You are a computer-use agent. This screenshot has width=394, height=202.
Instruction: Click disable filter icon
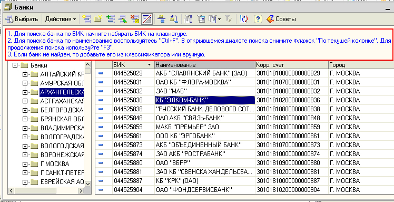(x=228, y=19)
